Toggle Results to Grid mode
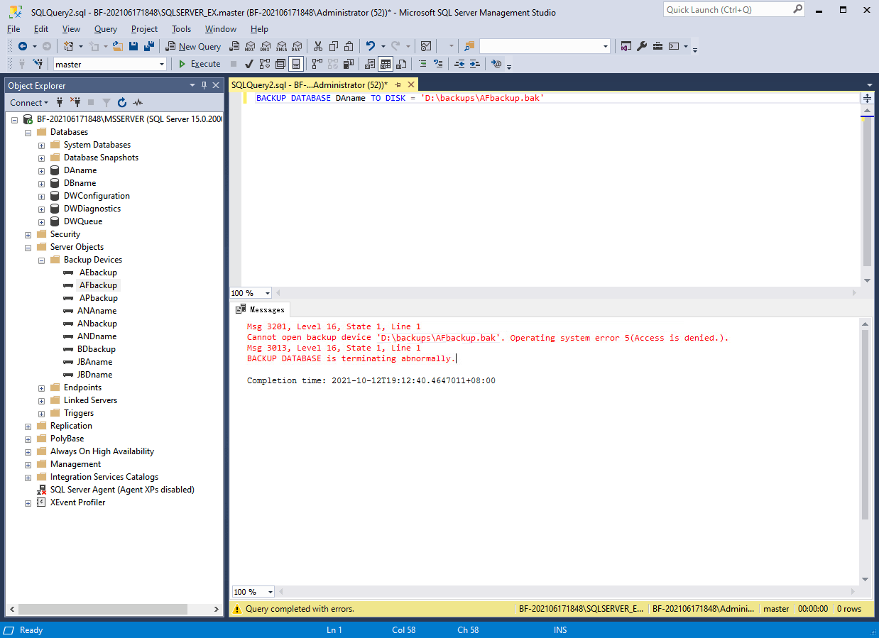This screenshot has width=879, height=638. click(x=386, y=64)
